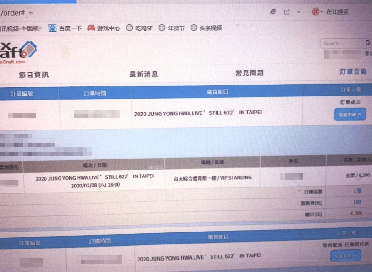Screen dimensions: 372x272
Task: Click the 台大綜合體育館一樓 / VIP STANDING cell
Action: [212, 178]
